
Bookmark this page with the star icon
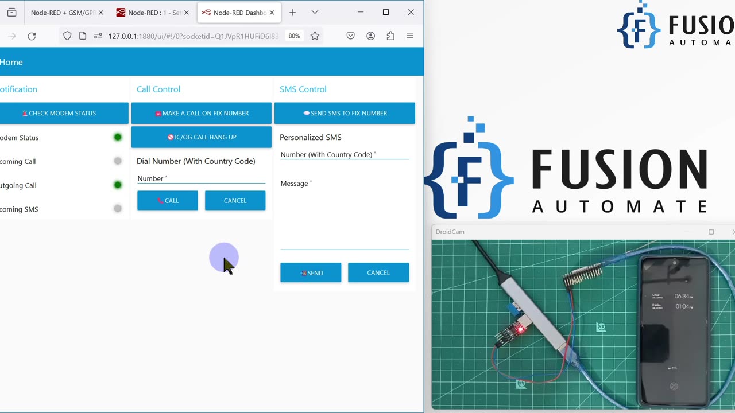(x=315, y=36)
